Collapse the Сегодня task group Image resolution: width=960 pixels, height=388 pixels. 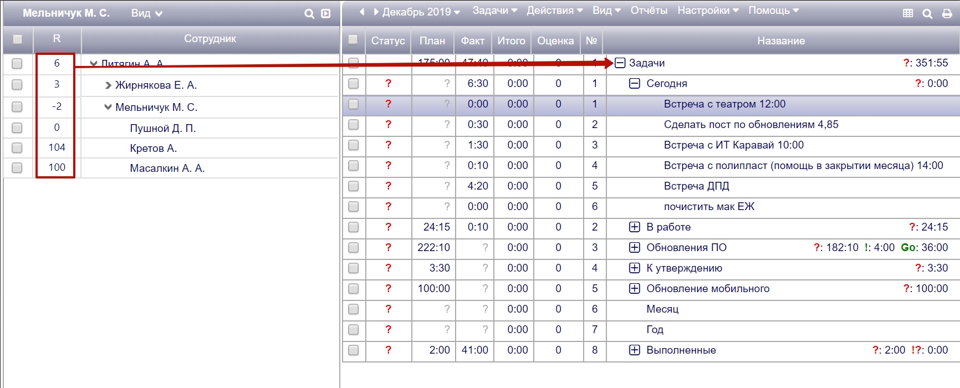[635, 84]
